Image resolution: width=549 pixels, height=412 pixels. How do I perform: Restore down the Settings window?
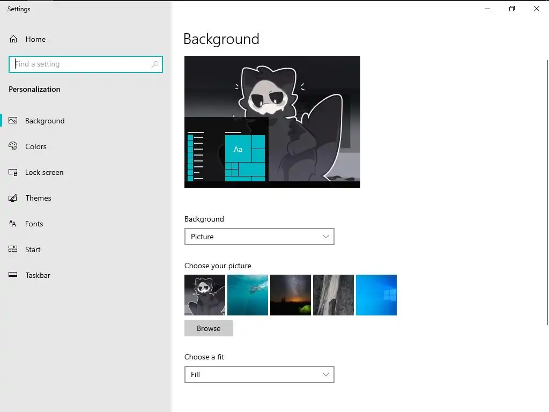[512, 9]
